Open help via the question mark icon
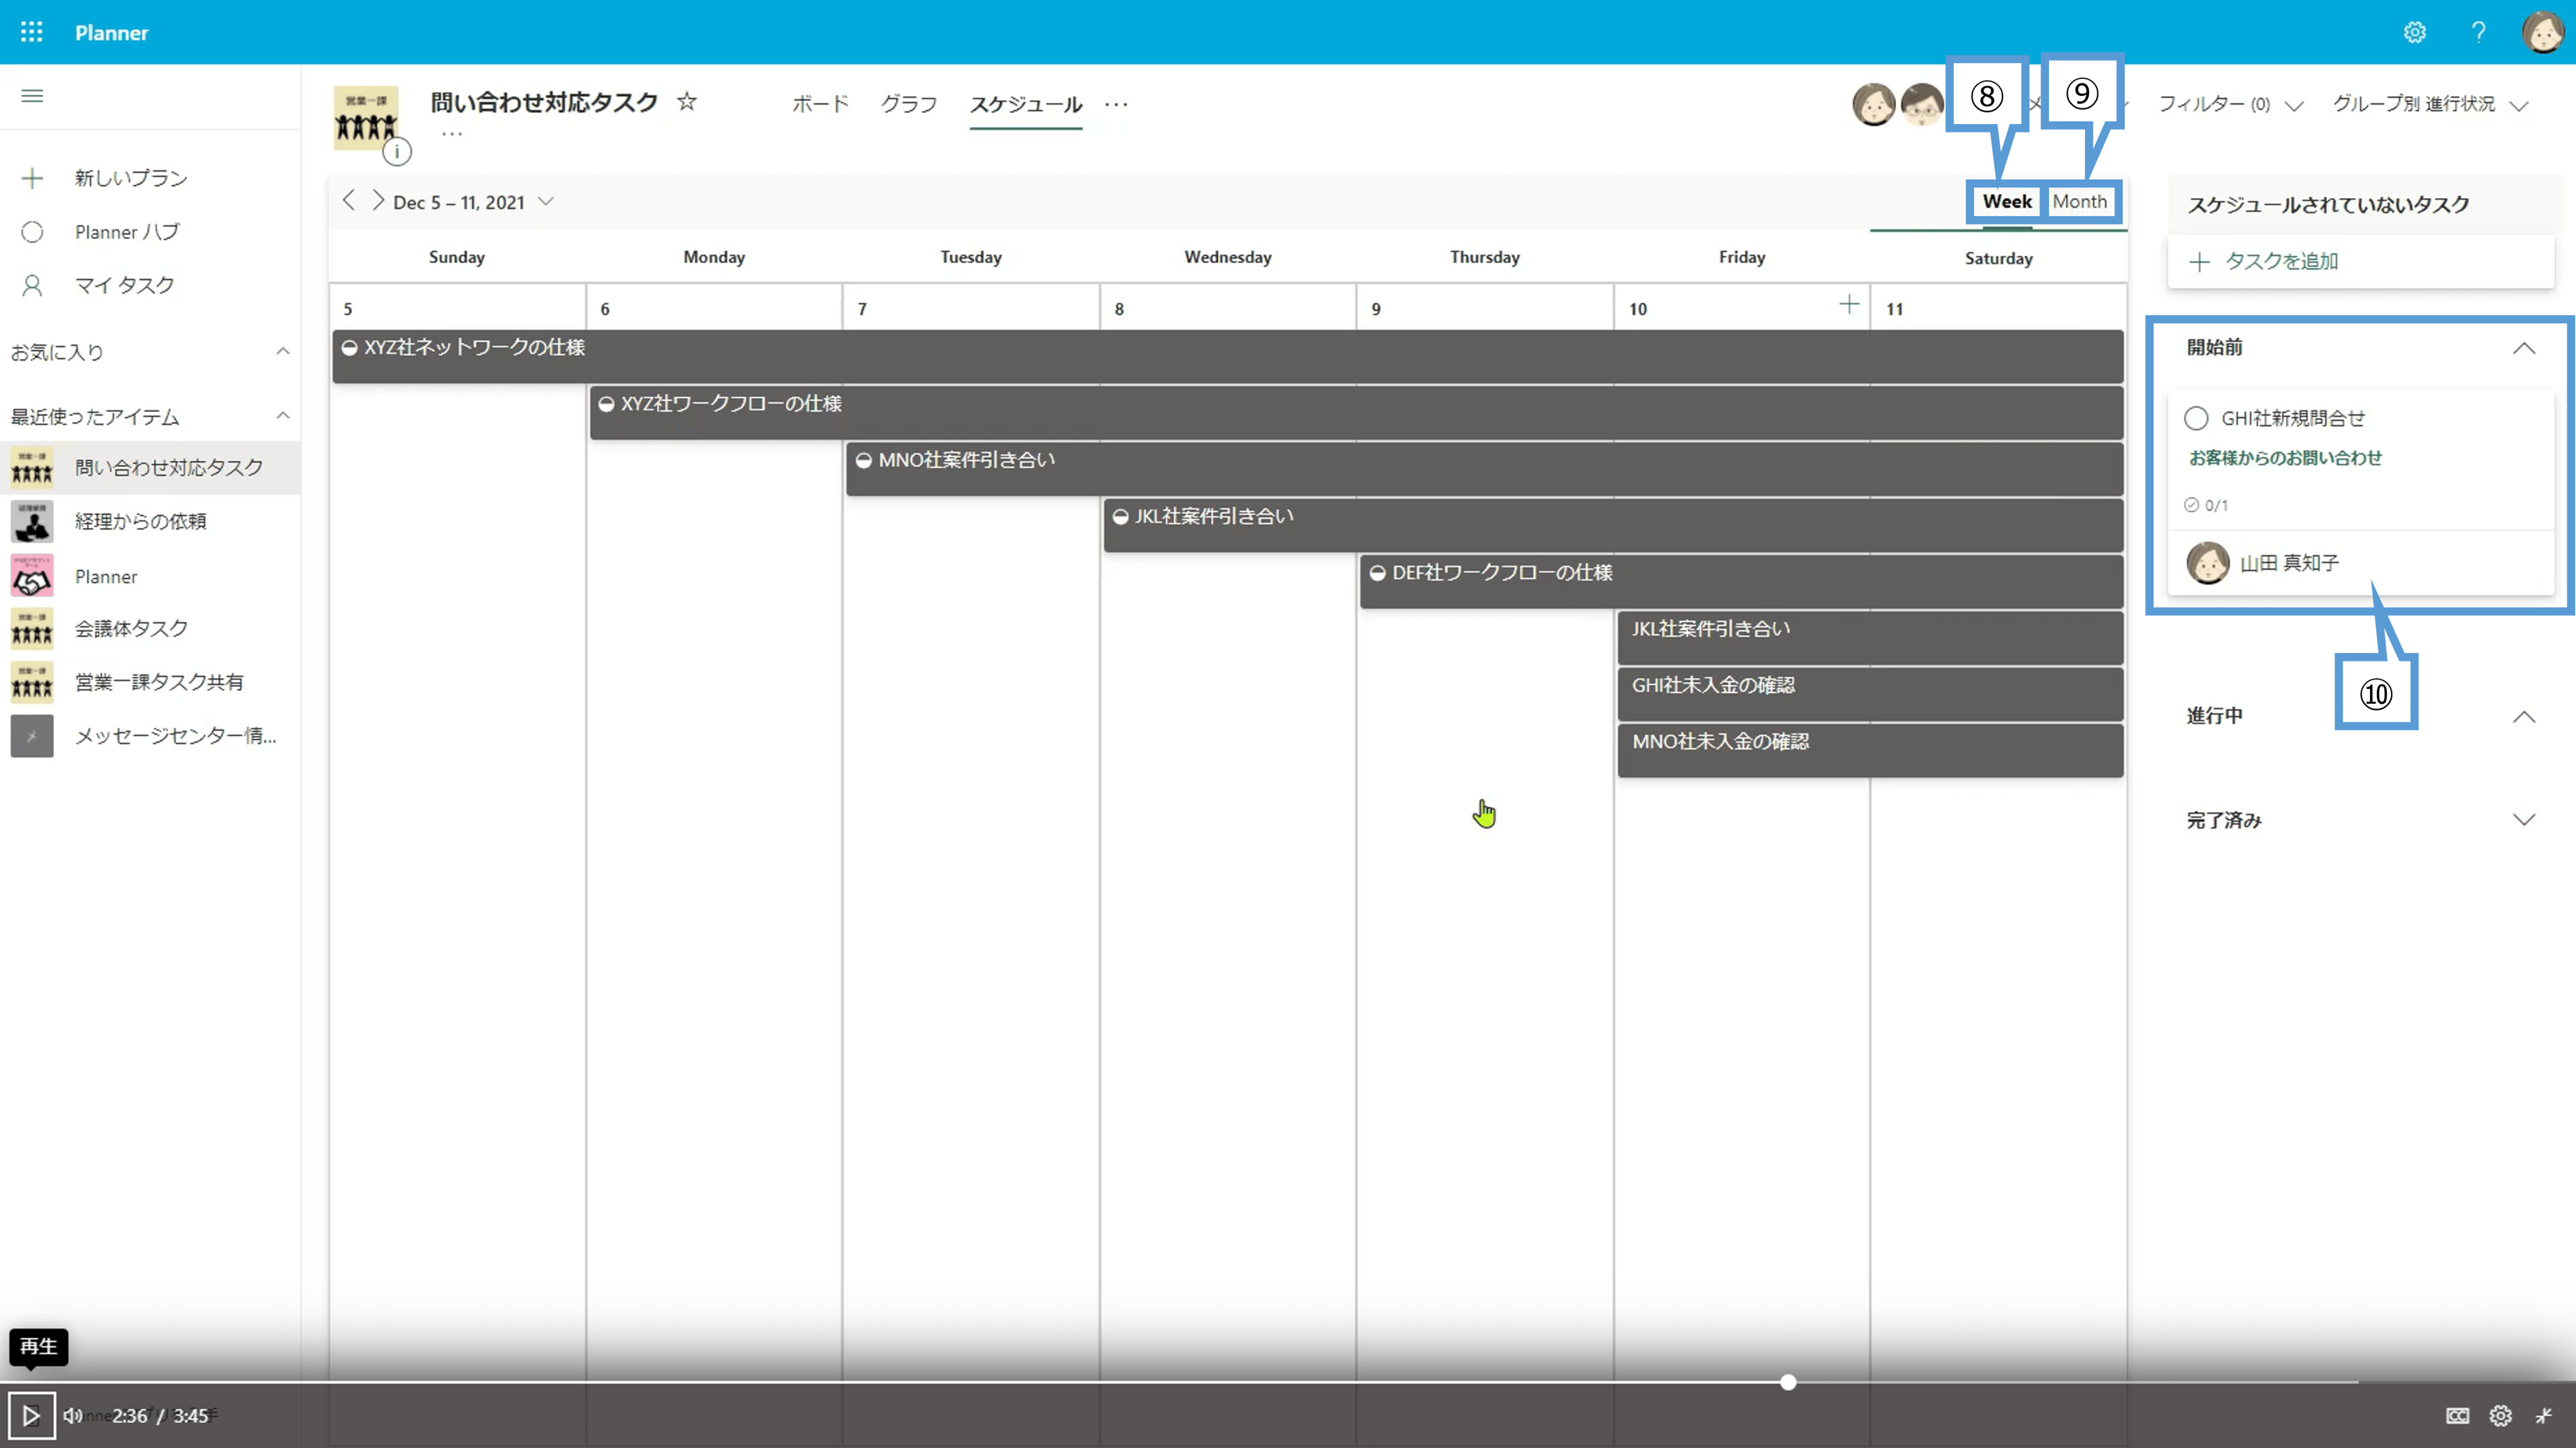Image resolution: width=2576 pixels, height=1448 pixels. tap(2479, 32)
